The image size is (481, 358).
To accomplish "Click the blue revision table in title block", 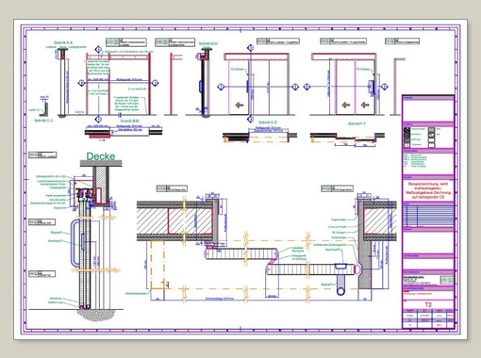I will (428, 216).
